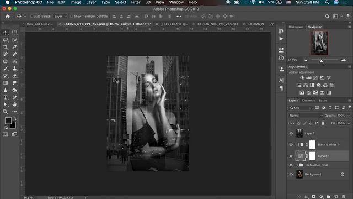Switch to IMG_7811.CR2 document tab
Image resolution: width=353 pixels, height=199 pixels.
[x=40, y=24]
